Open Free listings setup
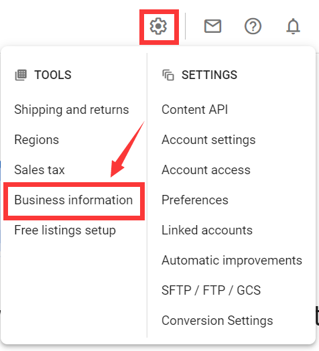This screenshot has height=351, width=319. click(x=65, y=230)
